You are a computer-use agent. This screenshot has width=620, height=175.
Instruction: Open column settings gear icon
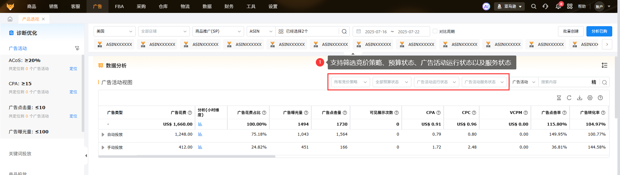pyautogui.click(x=590, y=98)
